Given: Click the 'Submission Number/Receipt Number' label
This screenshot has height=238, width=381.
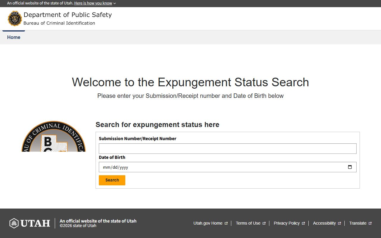Looking at the screenshot, I should 138,139.
